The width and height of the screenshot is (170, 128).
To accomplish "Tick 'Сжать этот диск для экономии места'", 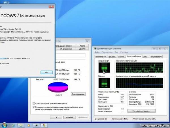I will coord(34,104).
